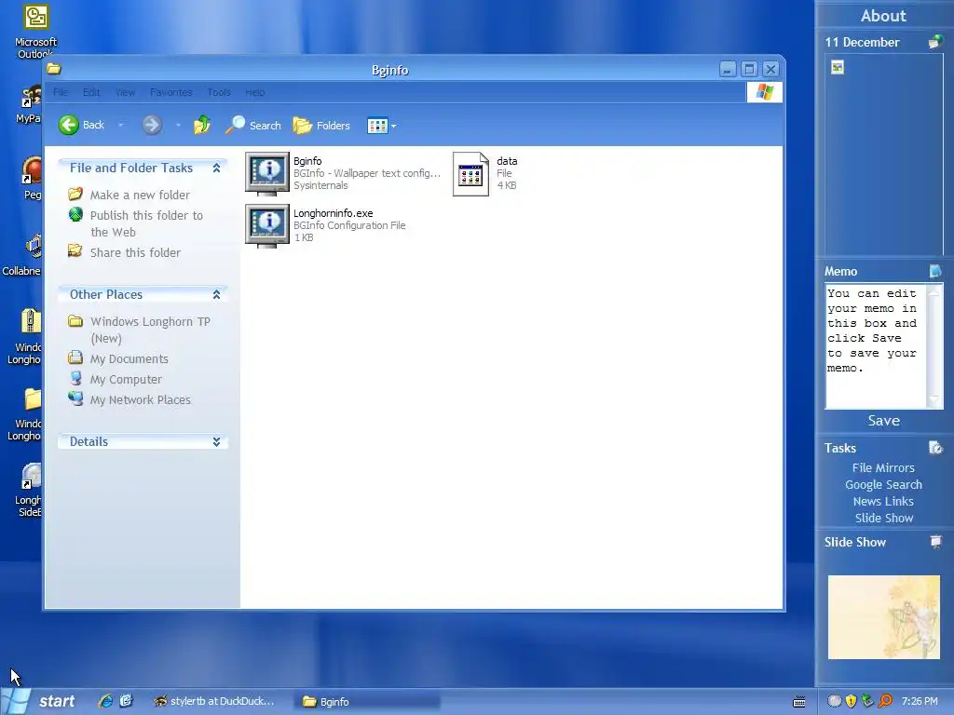
Task: Click the Memo scrollbar down arrow
Action: coord(934,400)
